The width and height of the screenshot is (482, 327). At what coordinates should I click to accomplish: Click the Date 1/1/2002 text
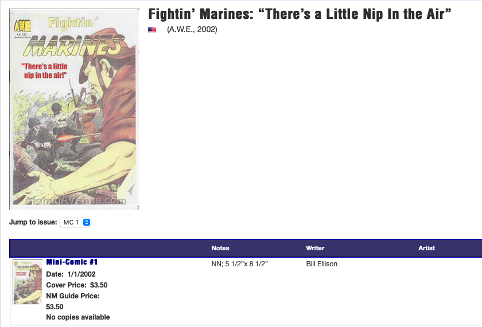[71, 274]
